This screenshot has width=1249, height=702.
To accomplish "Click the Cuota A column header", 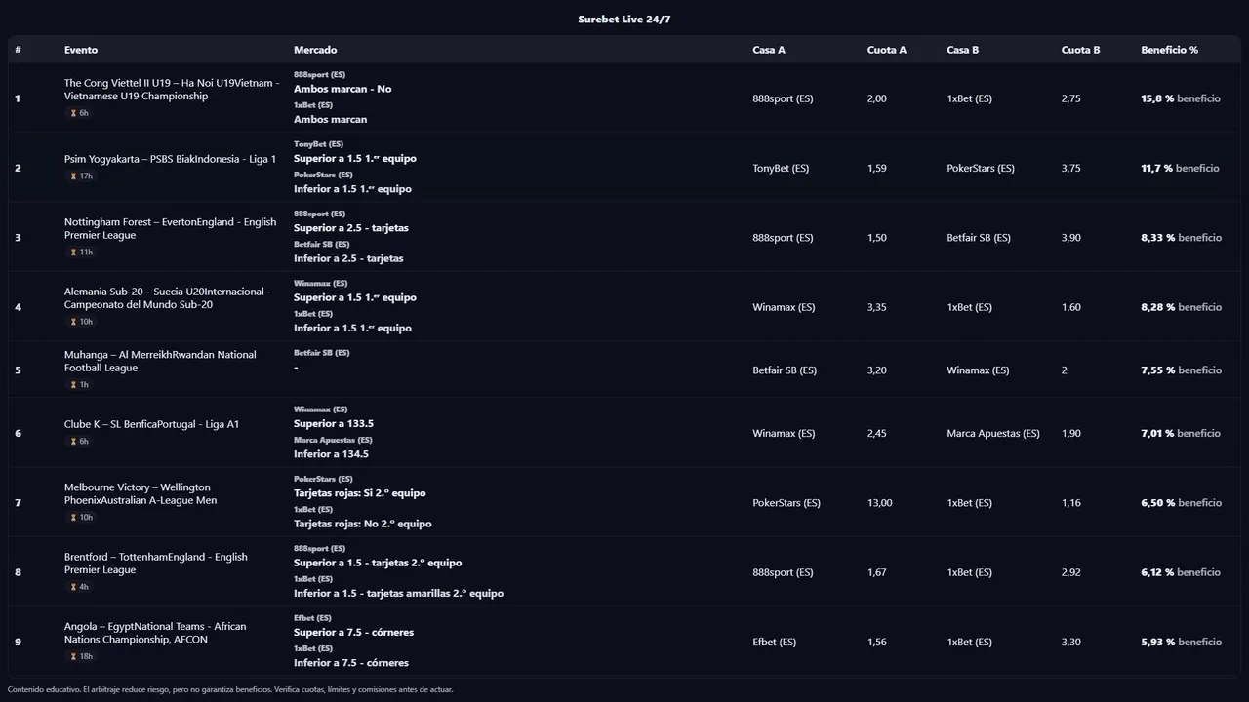I will coord(886,50).
